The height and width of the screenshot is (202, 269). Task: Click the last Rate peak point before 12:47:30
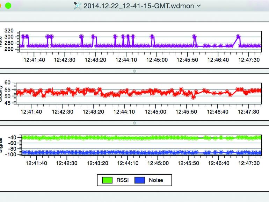pyautogui.click(x=238, y=37)
